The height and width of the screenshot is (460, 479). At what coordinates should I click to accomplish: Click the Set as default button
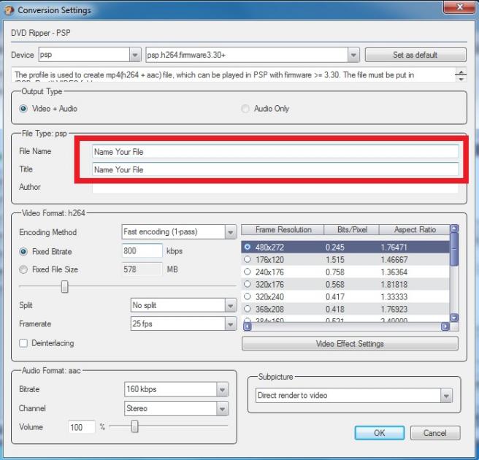pos(415,55)
